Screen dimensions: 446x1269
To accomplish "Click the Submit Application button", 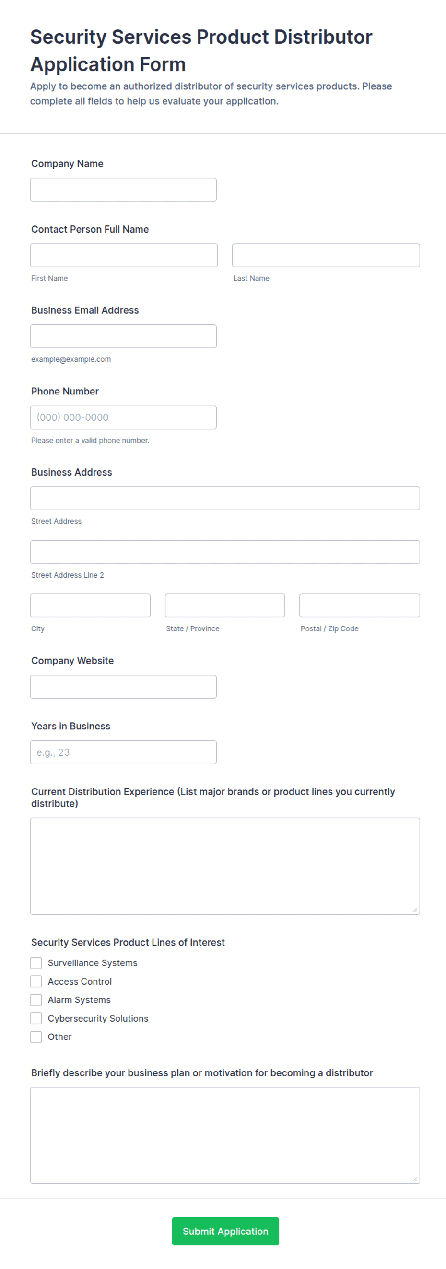I will (x=225, y=1231).
